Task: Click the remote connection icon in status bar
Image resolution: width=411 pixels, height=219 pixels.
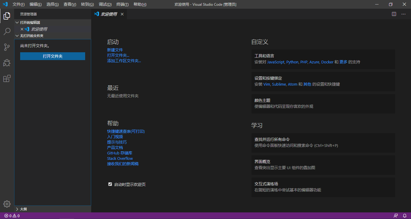Action: [x=396, y=215]
